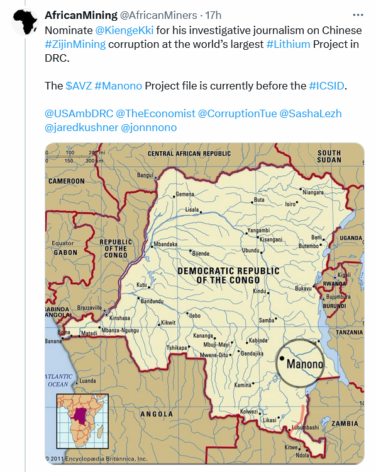Open @jaredkushner mention
The height and width of the screenshot is (472, 376).
pyautogui.click(x=81, y=127)
